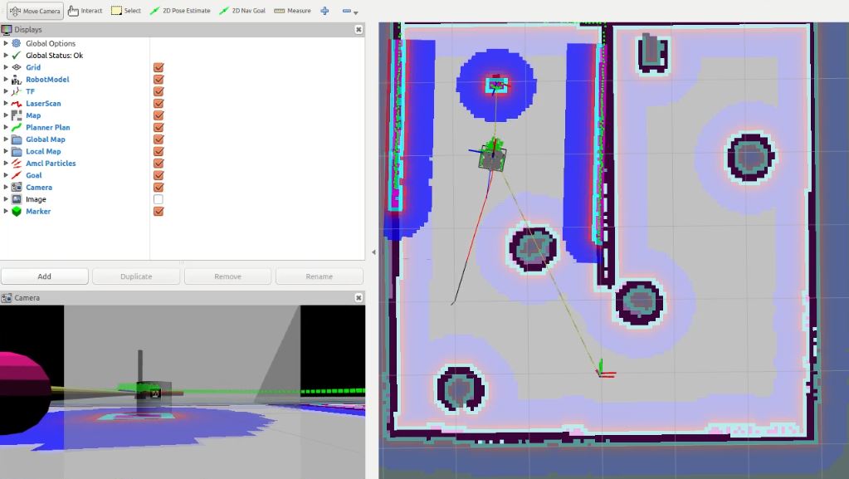Viewport: 849px width, 479px height.
Task: Choose the 2D Pose Estimate tool
Action: (x=180, y=11)
